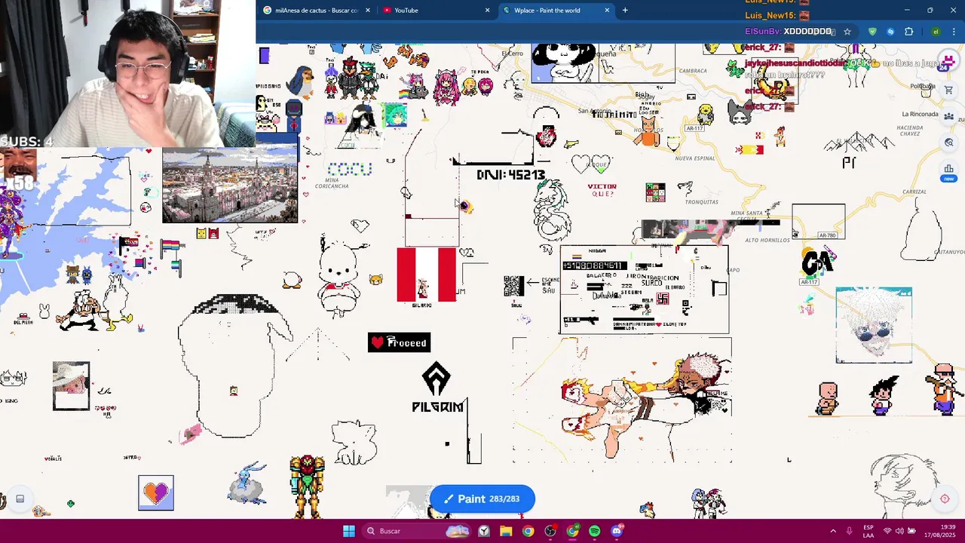Click the green shield extension icon

point(872,32)
